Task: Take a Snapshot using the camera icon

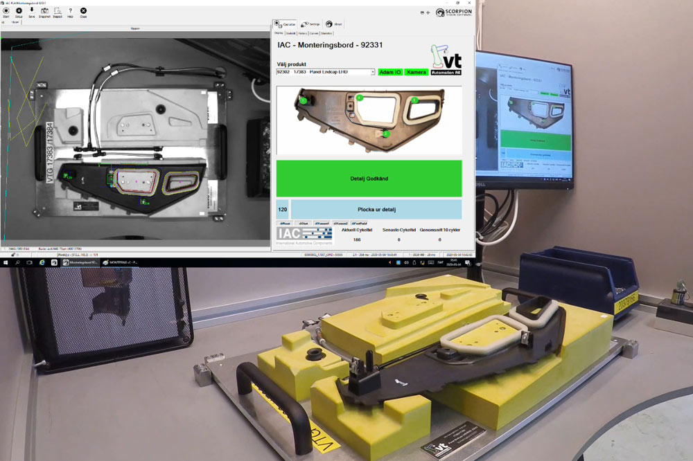Action: (x=44, y=12)
